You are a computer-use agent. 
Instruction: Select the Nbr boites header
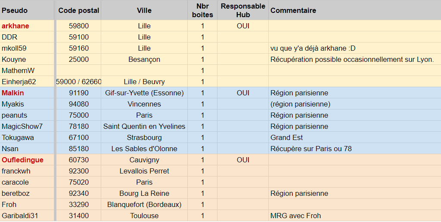coord(202,10)
